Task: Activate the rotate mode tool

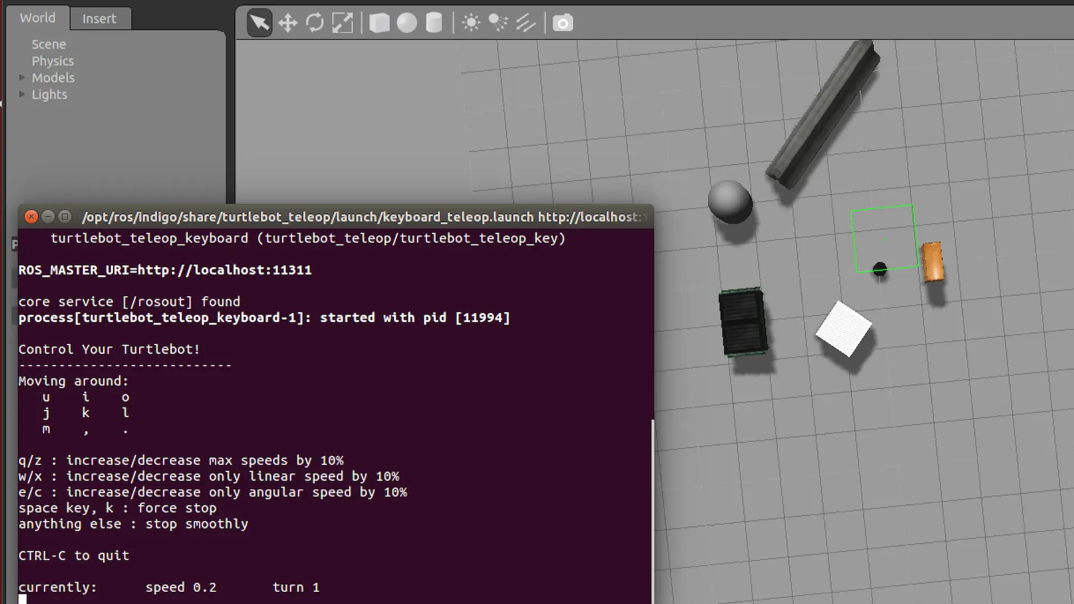Action: coord(315,23)
